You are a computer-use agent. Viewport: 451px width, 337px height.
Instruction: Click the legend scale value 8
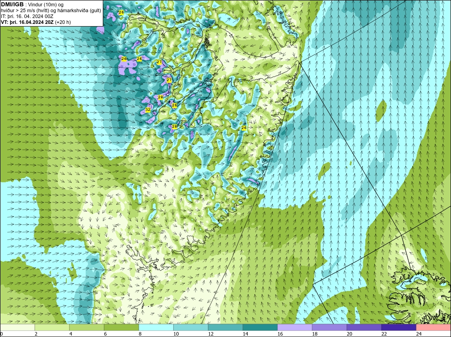click(140, 334)
